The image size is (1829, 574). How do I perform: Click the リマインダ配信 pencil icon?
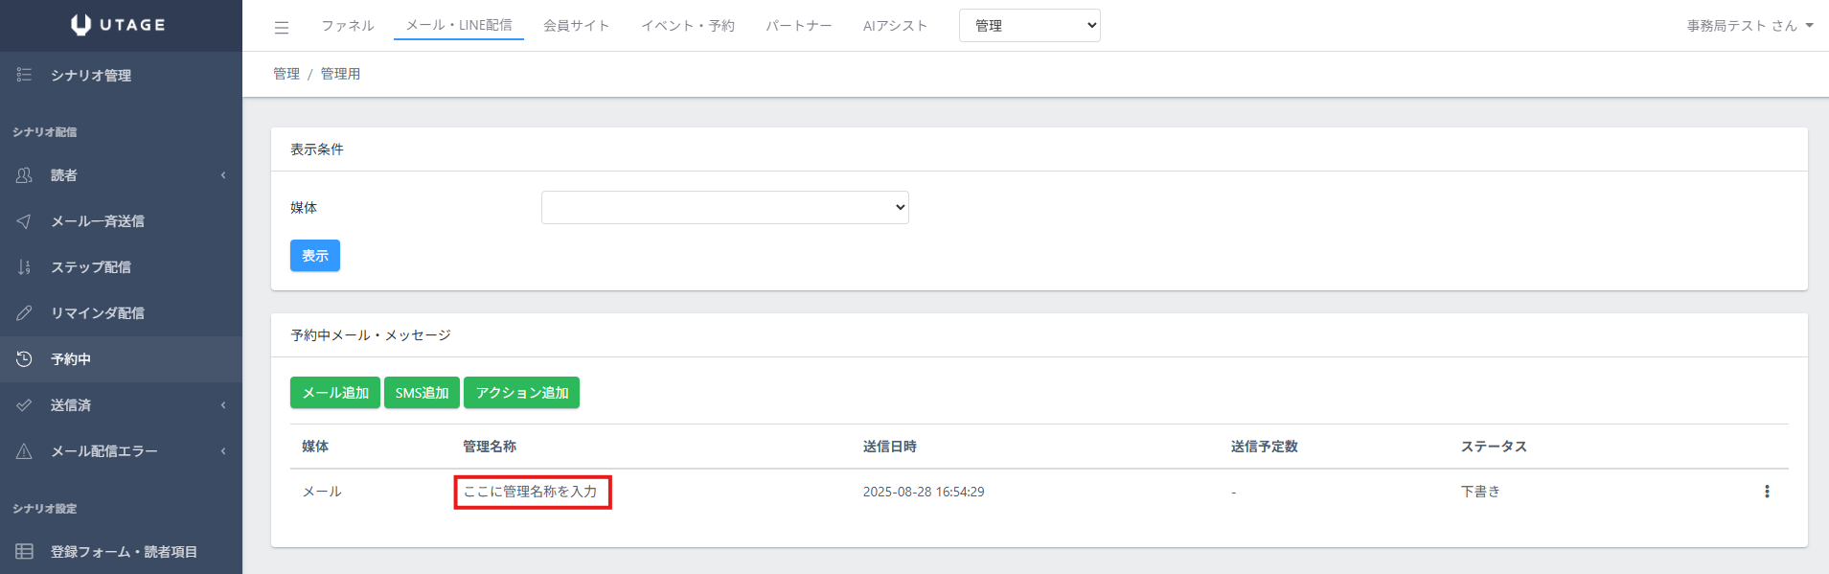point(25,313)
